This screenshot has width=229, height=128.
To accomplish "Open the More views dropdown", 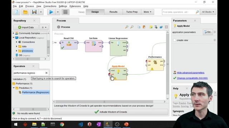I will (x=147, y=12).
